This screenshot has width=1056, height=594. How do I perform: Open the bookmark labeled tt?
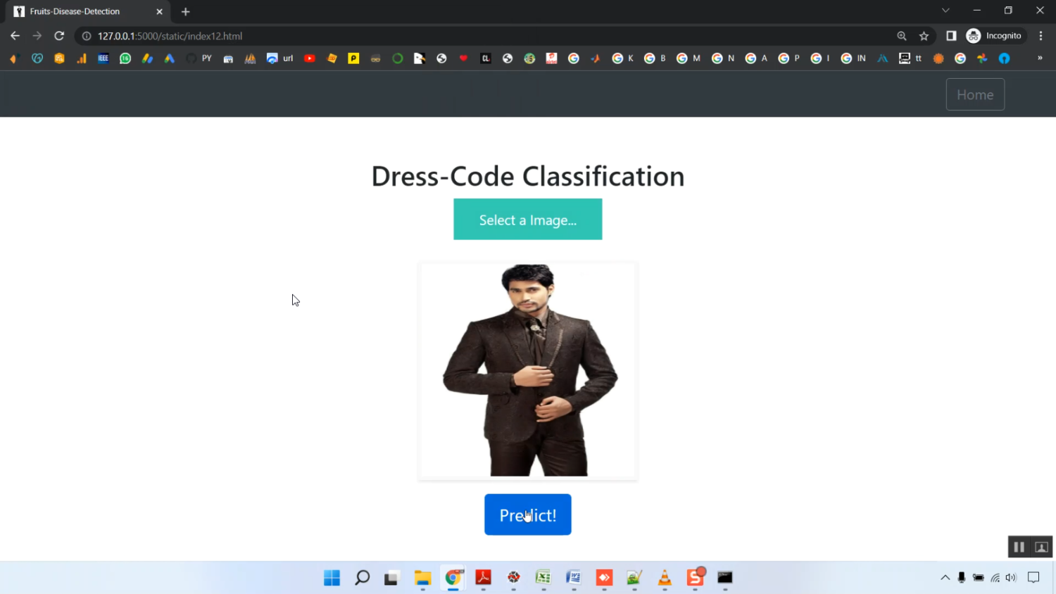pos(910,58)
